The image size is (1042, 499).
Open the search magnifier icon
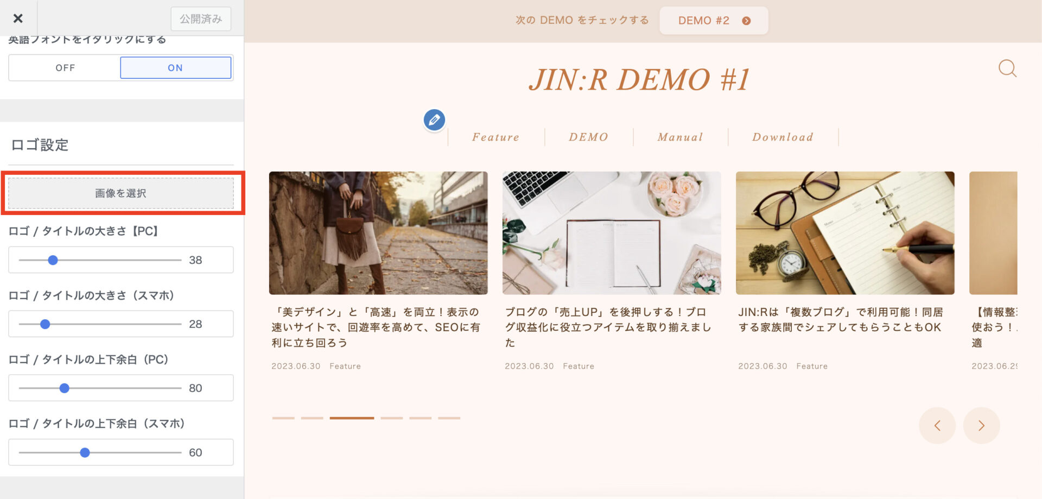[1007, 68]
